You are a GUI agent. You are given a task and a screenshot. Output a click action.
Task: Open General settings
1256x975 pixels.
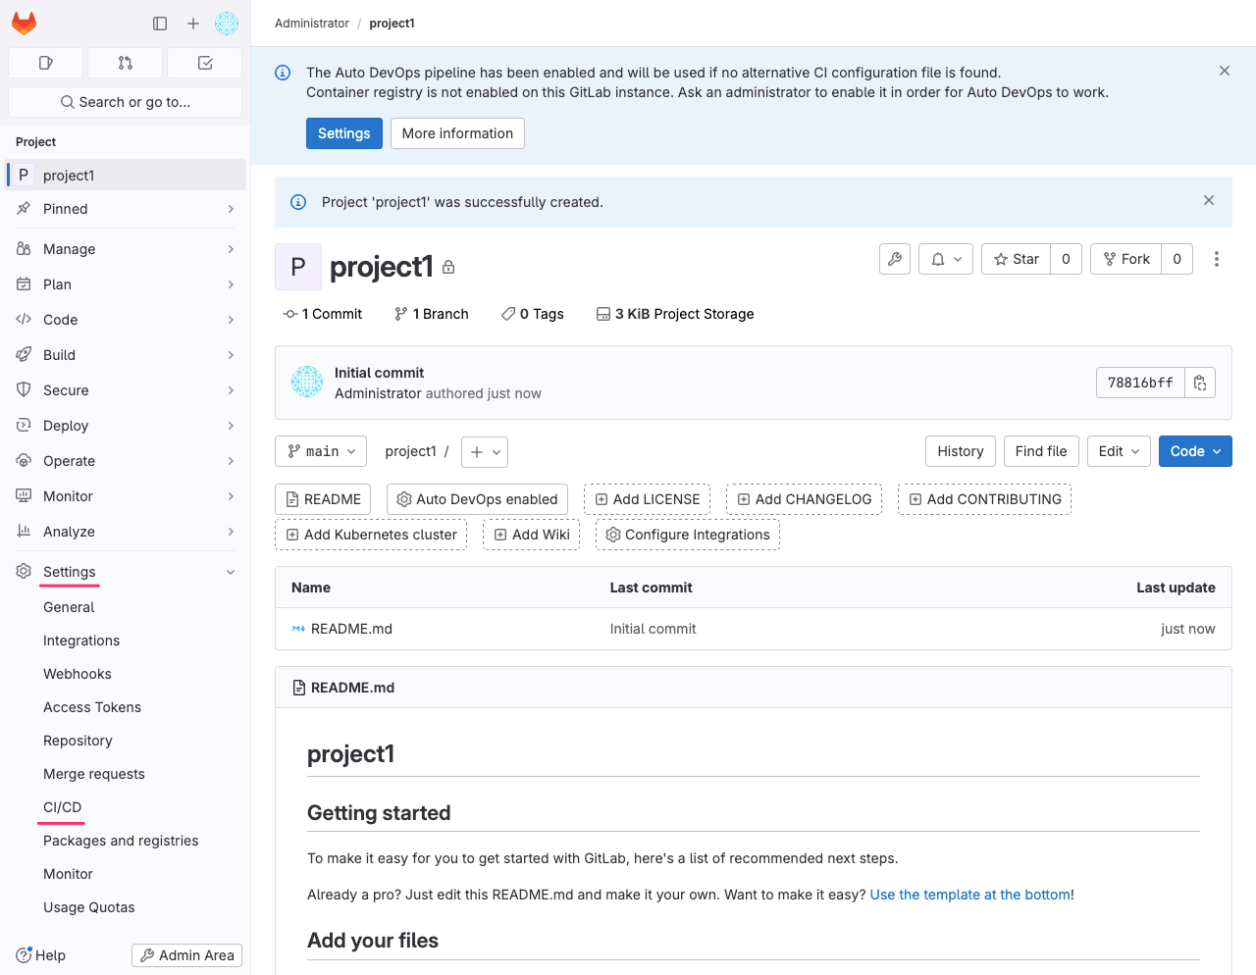point(69,607)
